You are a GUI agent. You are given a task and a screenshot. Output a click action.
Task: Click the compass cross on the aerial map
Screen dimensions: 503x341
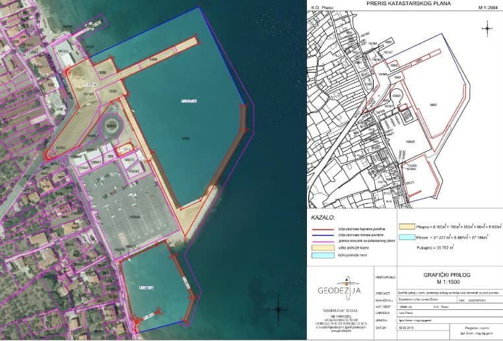pyautogui.click(x=278, y=309)
